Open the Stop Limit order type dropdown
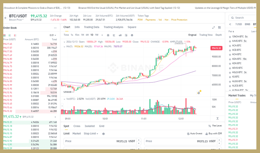 91,133
